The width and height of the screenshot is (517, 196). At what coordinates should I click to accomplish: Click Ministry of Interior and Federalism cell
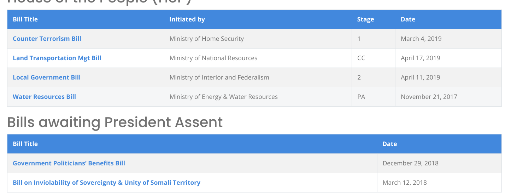tap(219, 77)
